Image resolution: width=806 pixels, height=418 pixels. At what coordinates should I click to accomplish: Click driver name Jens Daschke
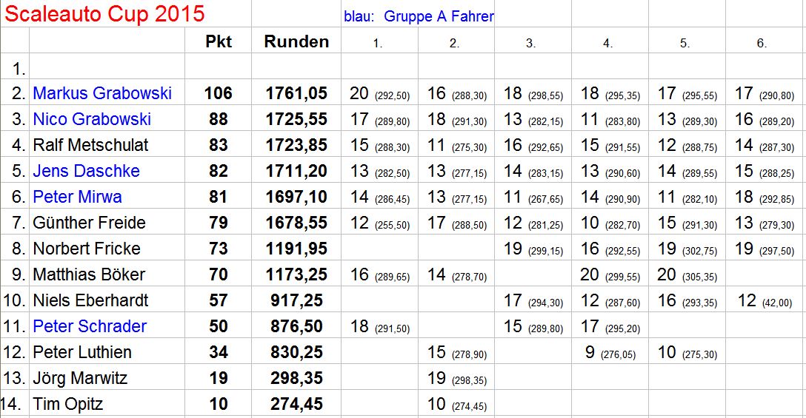86,171
